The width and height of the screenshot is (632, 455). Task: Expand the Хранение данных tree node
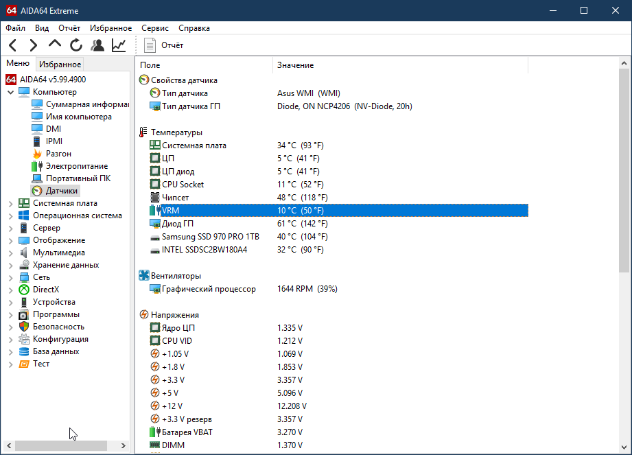(11, 266)
